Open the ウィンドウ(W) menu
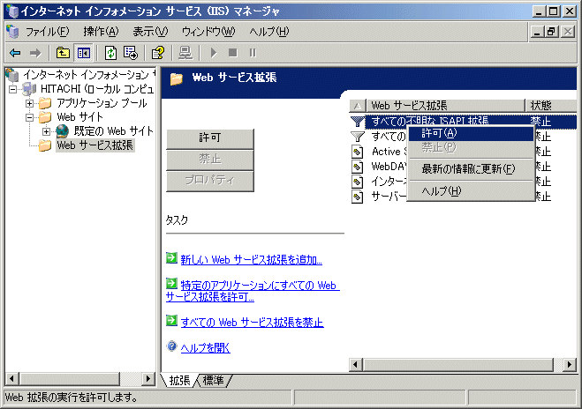The image size is (582, 409). [208, 32]
